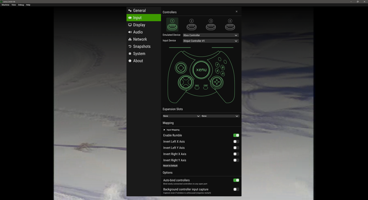Open the Machine menu
This screenshot has width=368, height=200.
pos(5,5)
